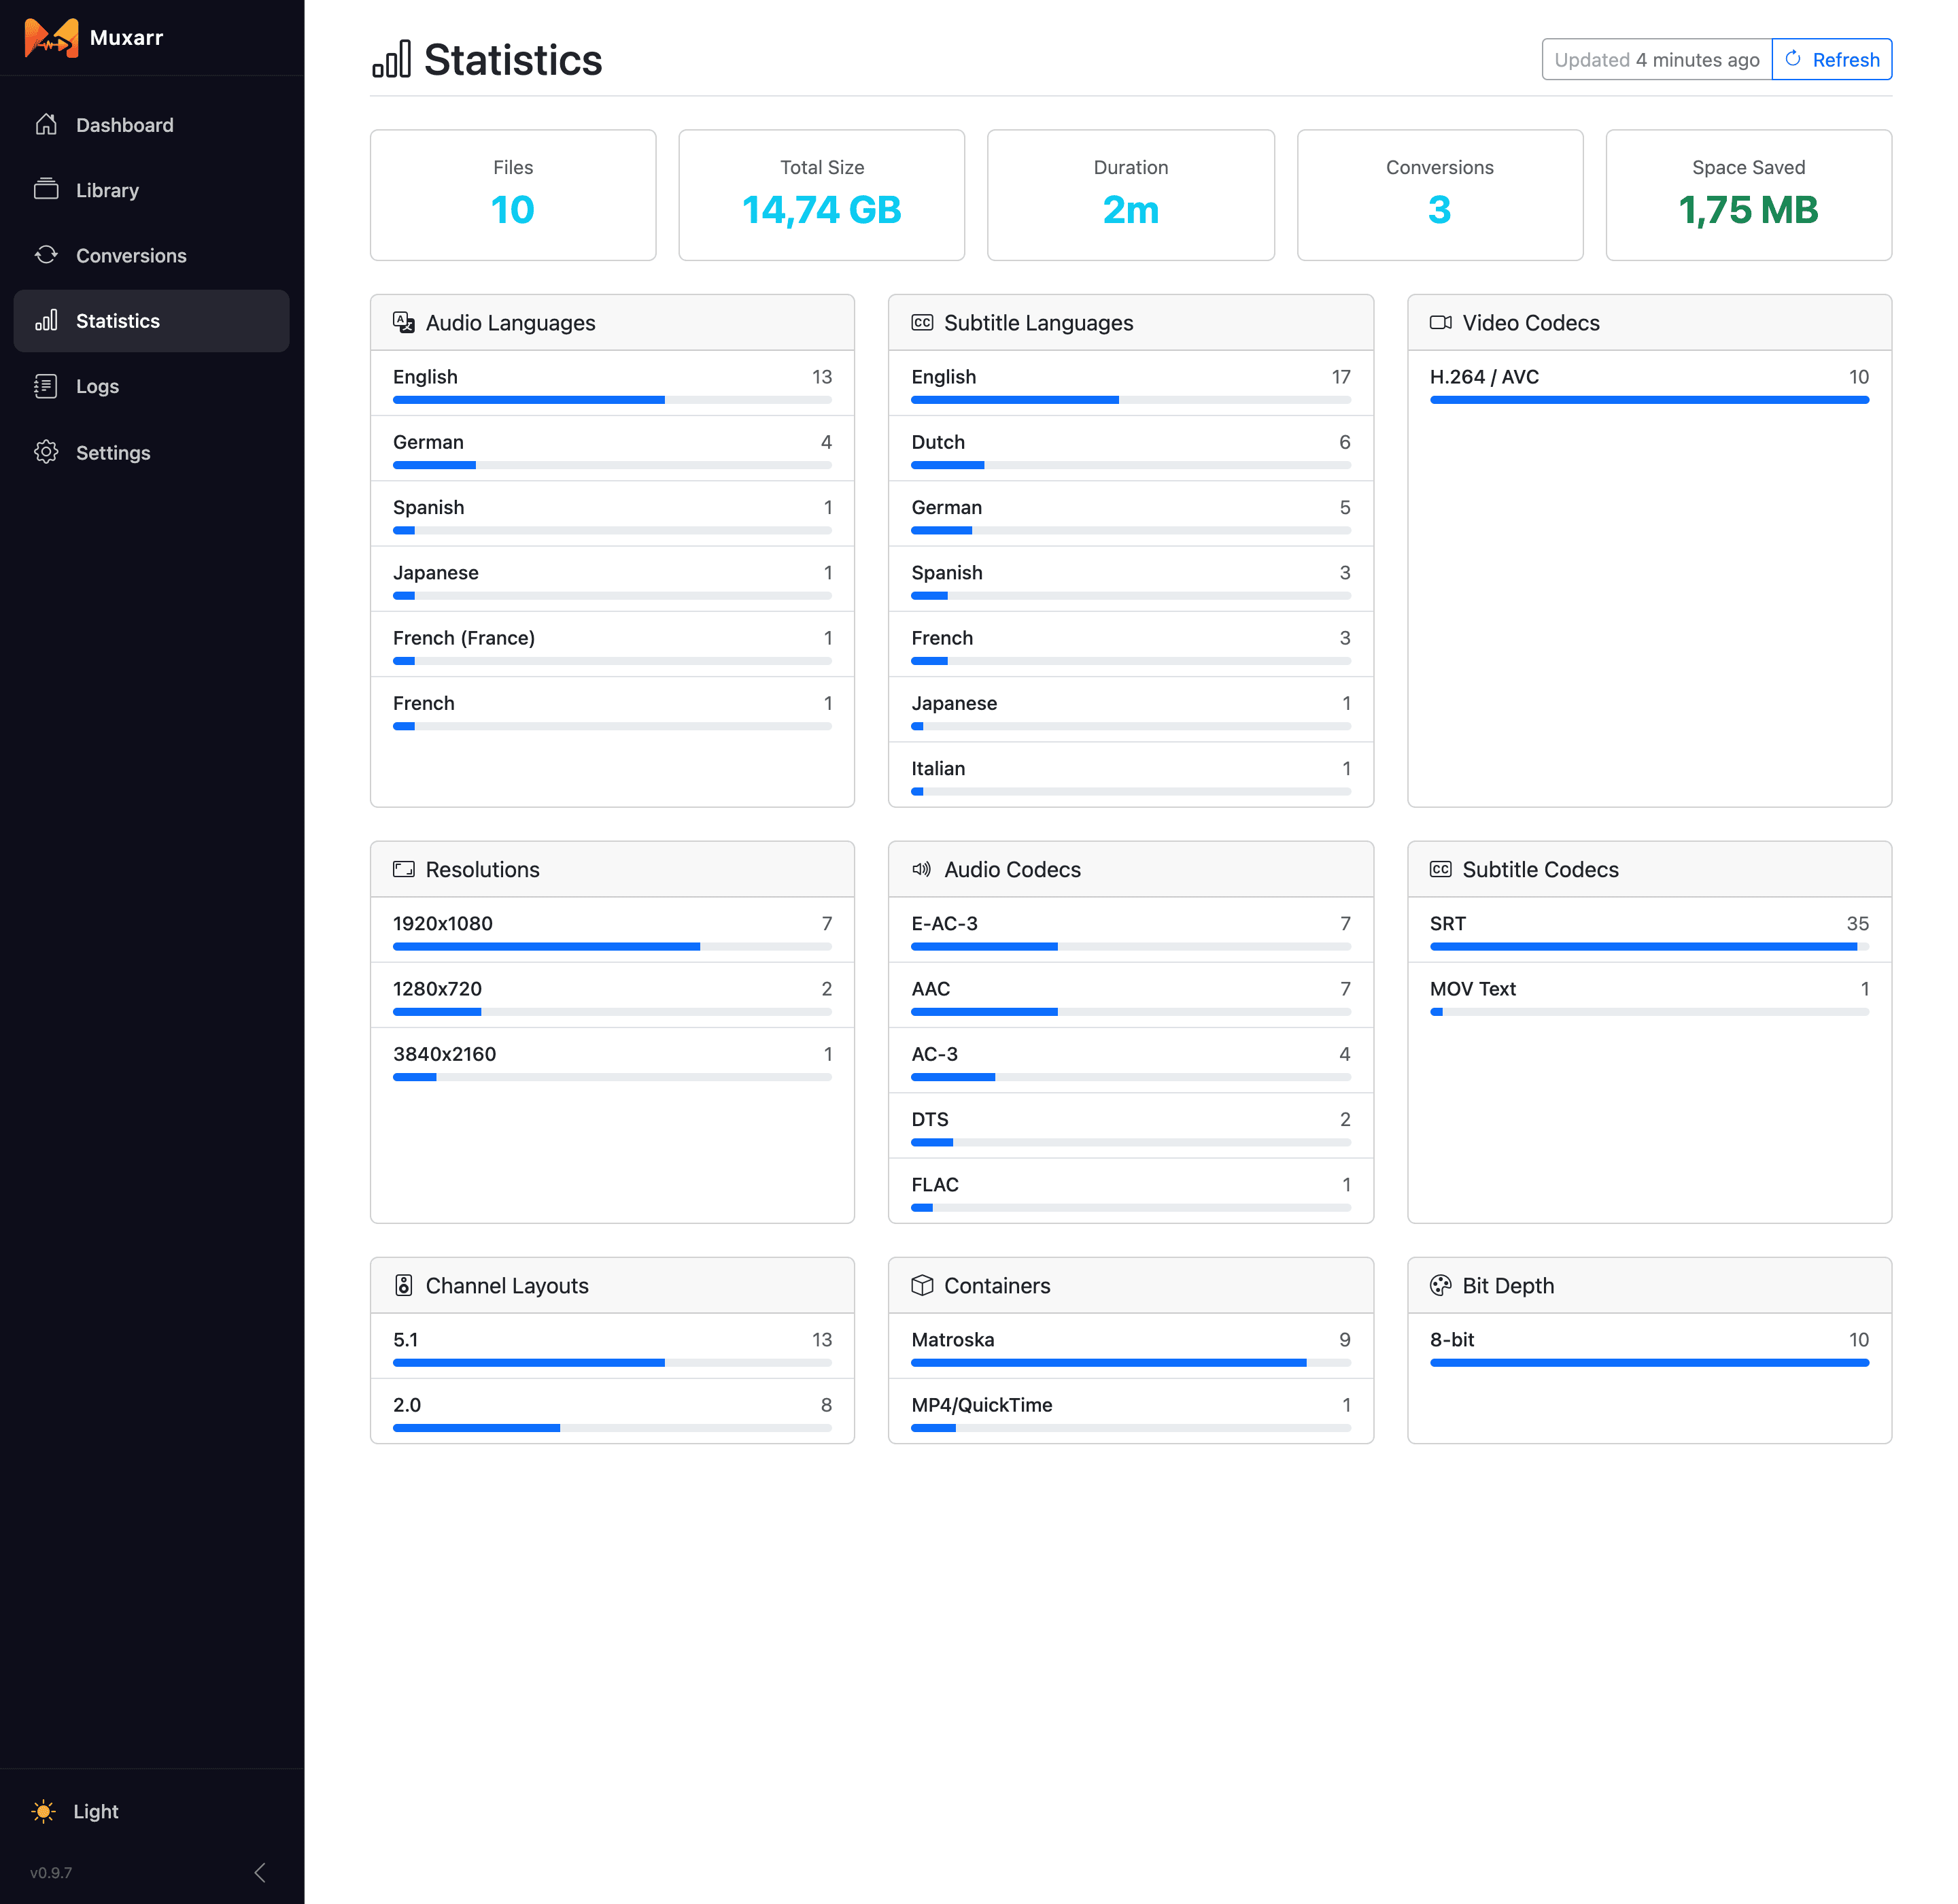1958x1904 pixels.
Task: Click the '3840x2160' resolution row
Action: coord(612,1060)
